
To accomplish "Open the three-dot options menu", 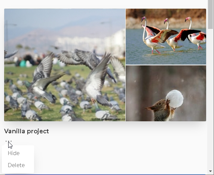I will (x=9, y=141).
